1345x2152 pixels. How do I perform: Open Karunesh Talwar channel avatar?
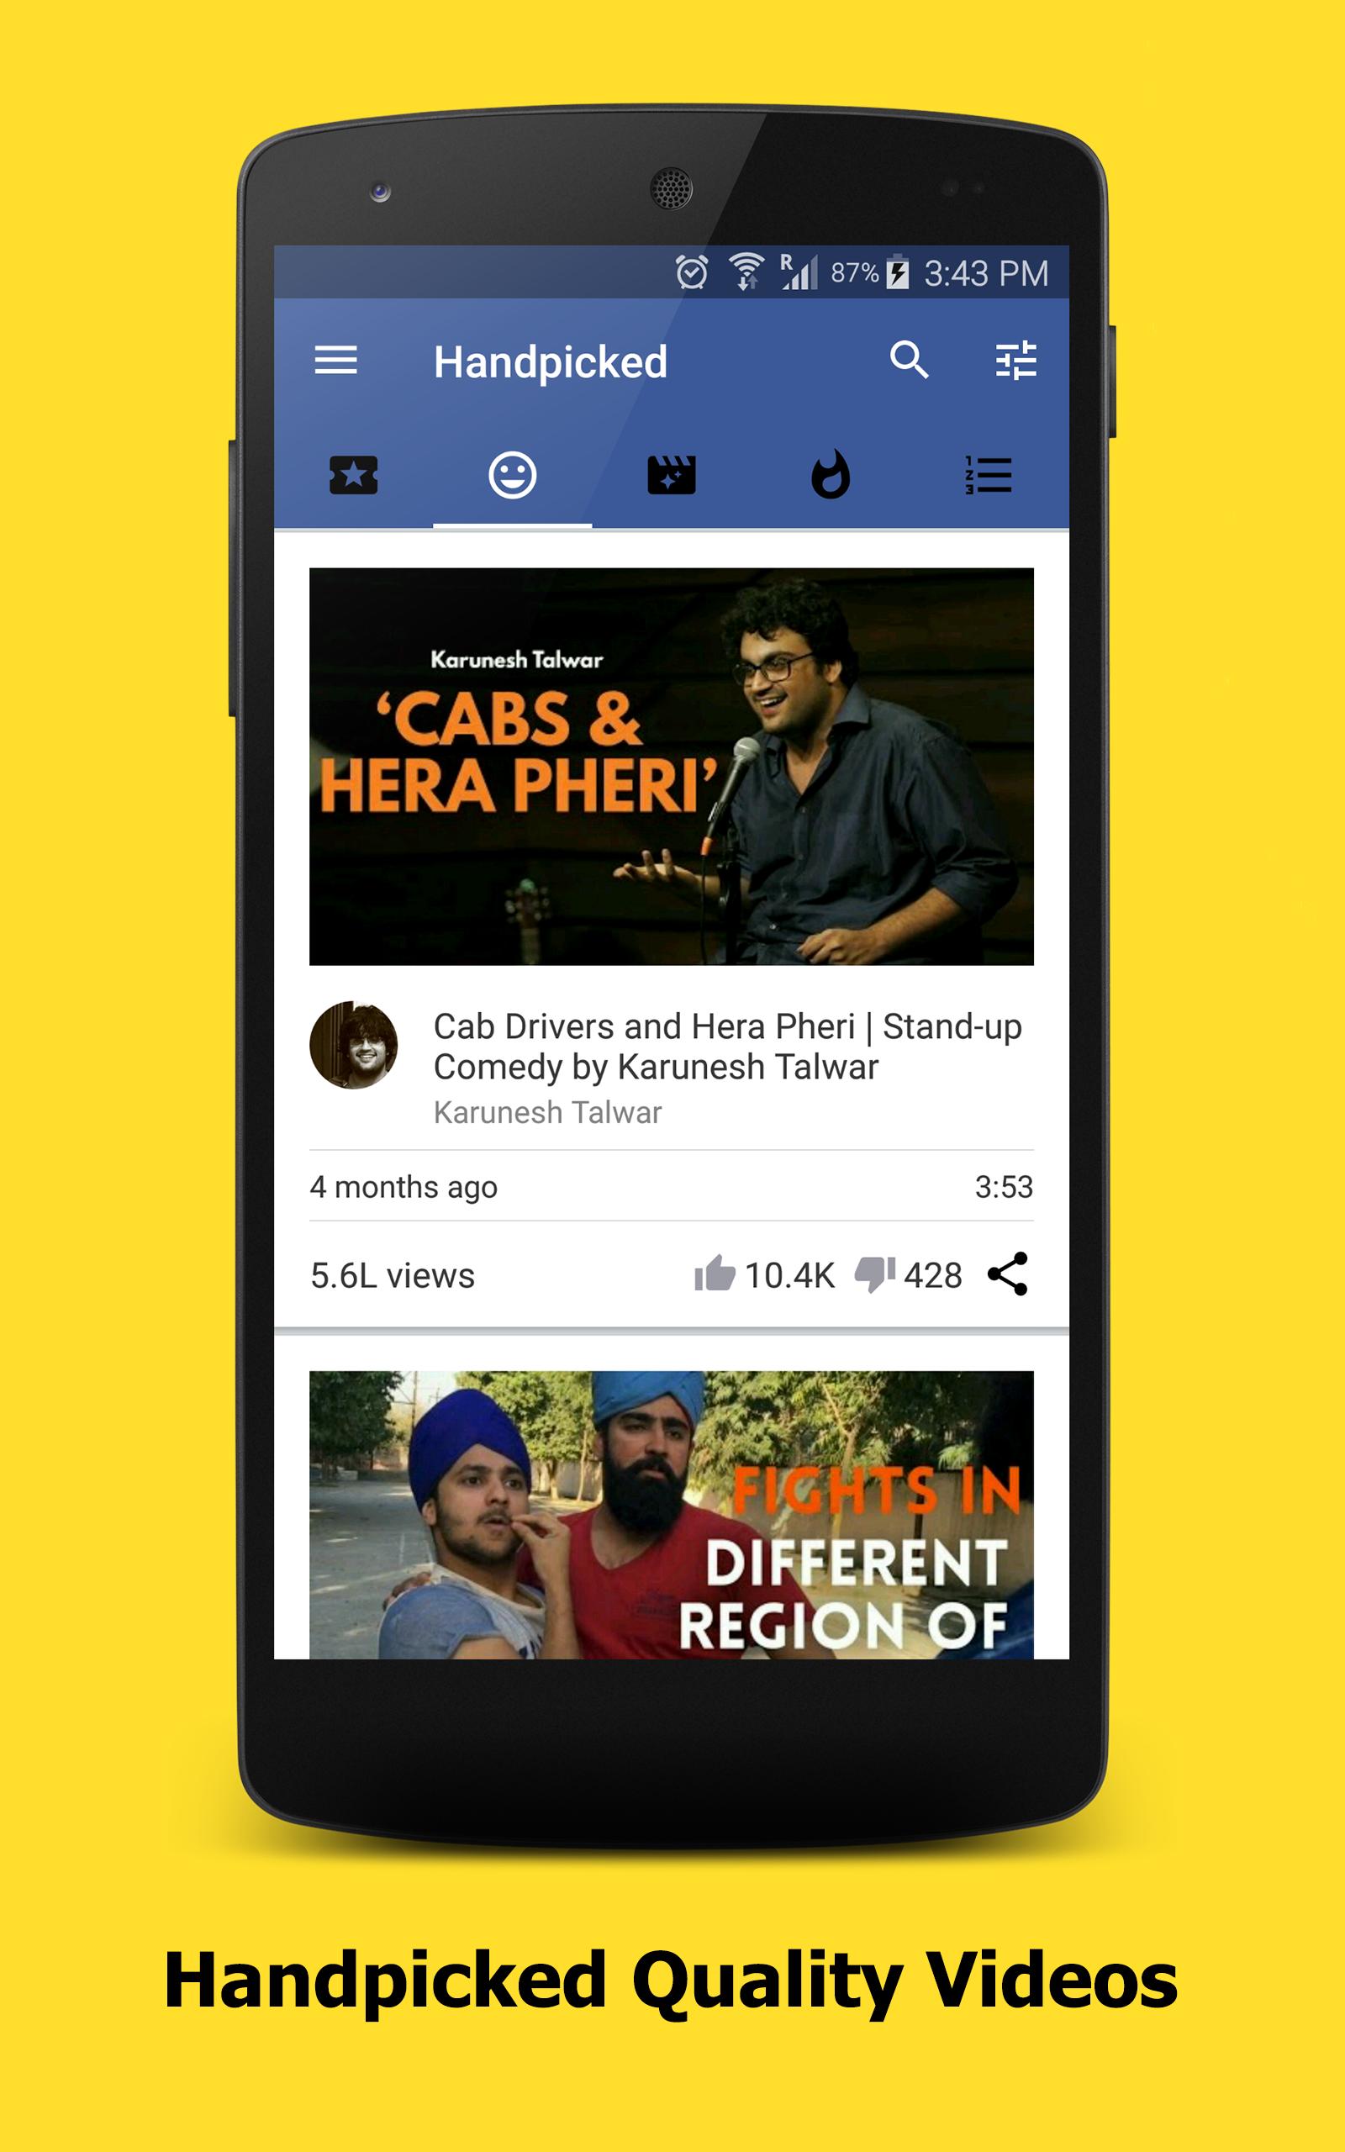[353, 1046]
